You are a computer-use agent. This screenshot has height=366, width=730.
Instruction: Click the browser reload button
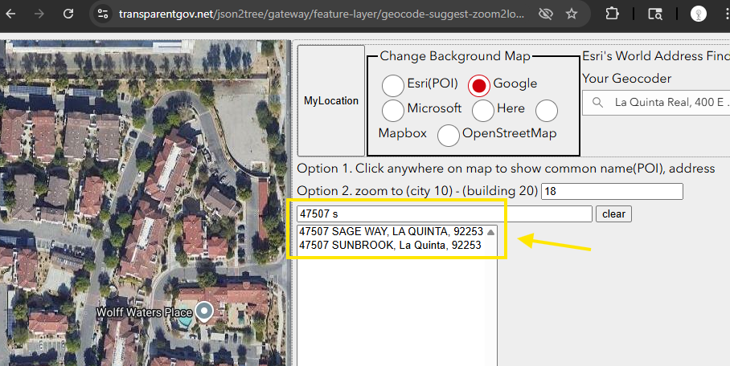pos(69,14)
